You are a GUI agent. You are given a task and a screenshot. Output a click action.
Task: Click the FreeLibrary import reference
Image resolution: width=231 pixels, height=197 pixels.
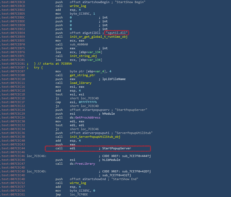(85, 164)
